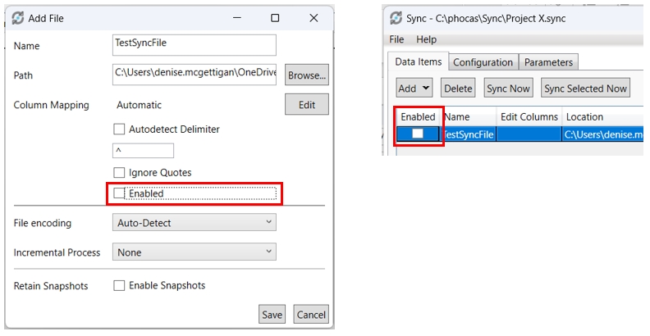650x336 pixels.
Task: Switch to the Parameters tab
Action: click(548, 62)
